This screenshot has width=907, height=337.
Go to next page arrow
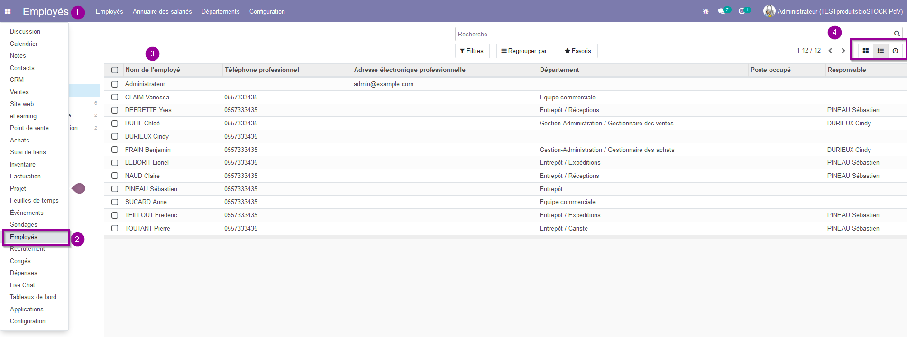[843, 51]
